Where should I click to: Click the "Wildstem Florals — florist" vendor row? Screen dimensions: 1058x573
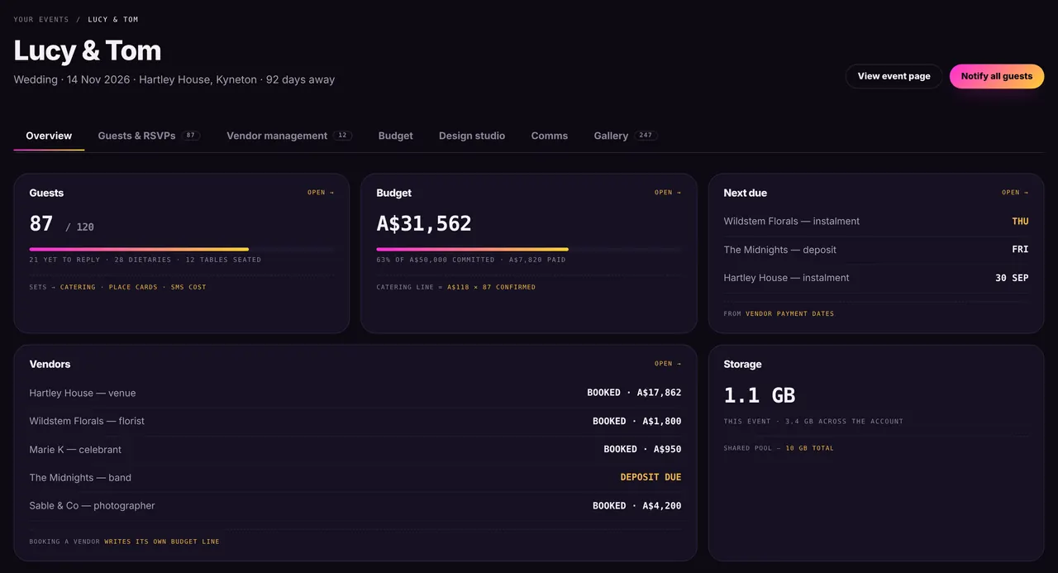pyautogui.click(x=355, y=421)
